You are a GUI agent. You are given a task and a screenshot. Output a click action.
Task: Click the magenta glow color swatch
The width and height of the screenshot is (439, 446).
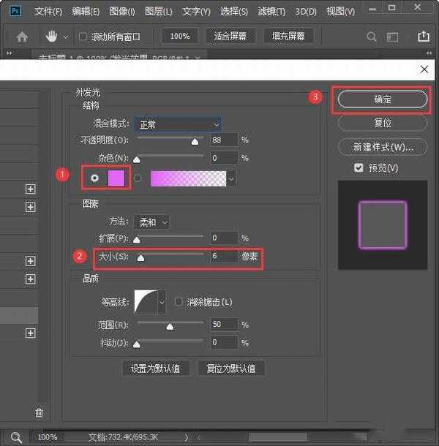pos(116,178)
